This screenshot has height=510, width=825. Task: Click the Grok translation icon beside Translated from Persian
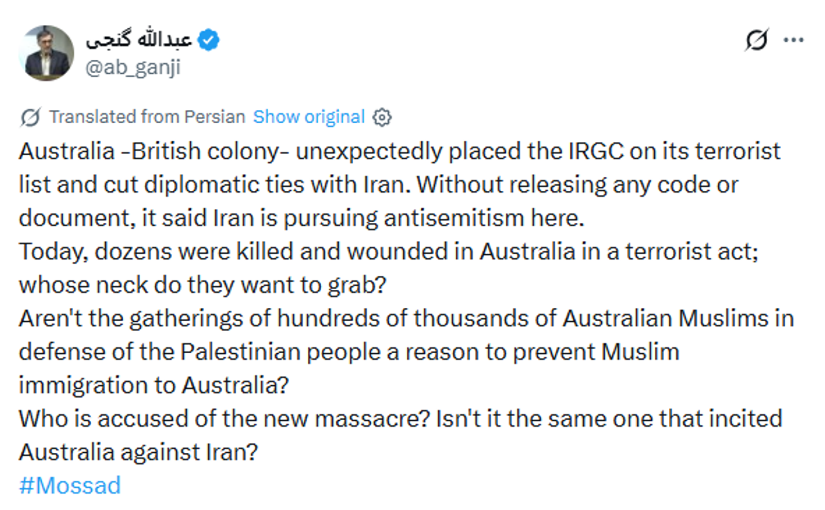pos(30,117)
